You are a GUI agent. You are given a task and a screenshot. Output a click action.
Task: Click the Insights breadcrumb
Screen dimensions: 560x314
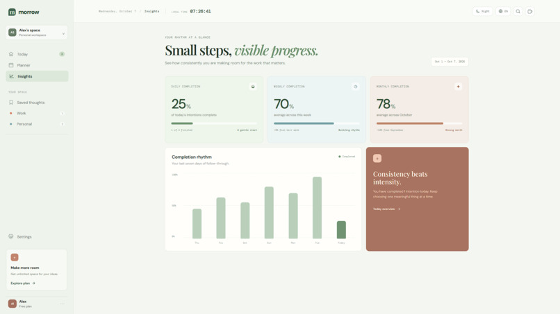(151, 11)
